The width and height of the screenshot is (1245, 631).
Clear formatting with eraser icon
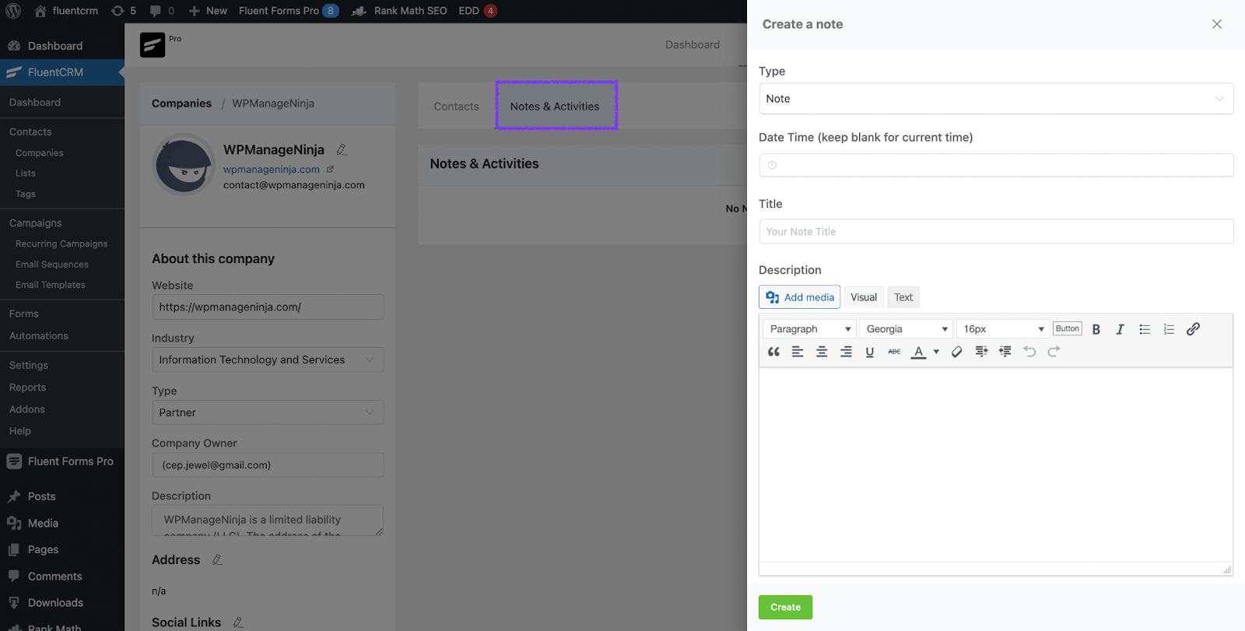957,352
